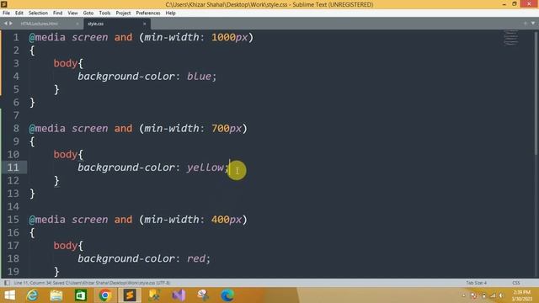
Task: Click '@media' on line 15
Action: pos(47,220)
